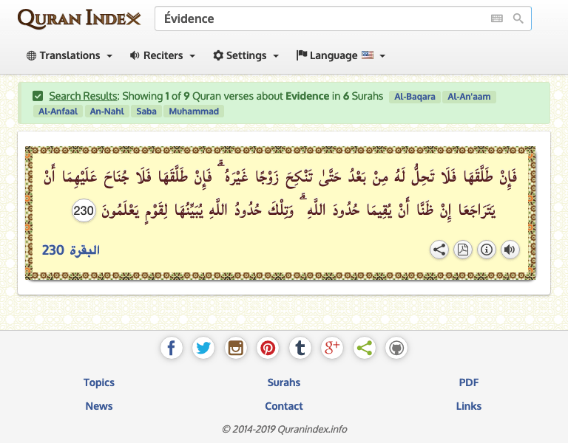Expand the Translations dropdown
Viewport: 568px width, 443px height.
pyautogui.click(x=70, y=55)
